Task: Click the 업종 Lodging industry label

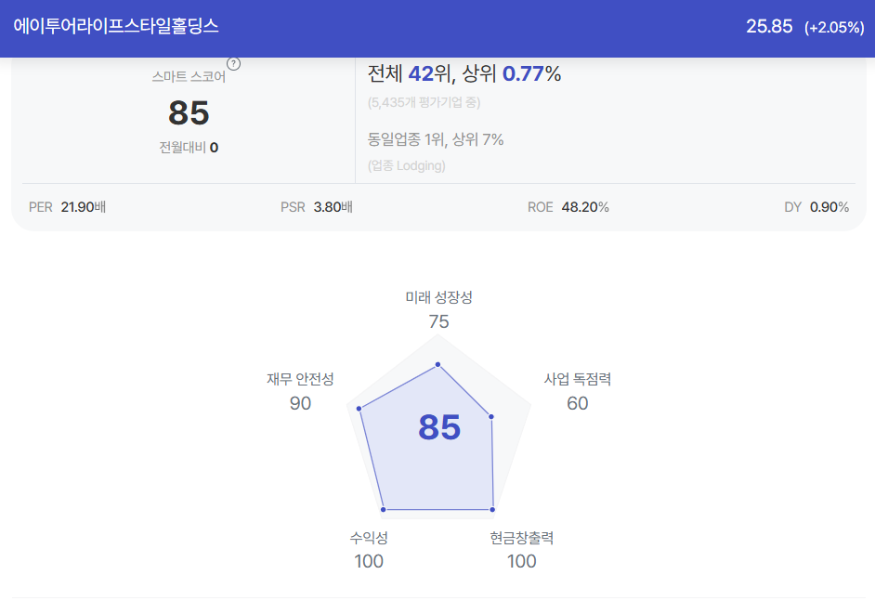Action: [406, 165]
